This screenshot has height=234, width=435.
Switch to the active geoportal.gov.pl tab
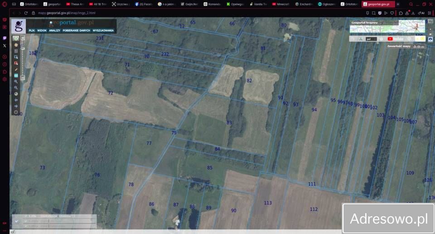coord(378,4)
